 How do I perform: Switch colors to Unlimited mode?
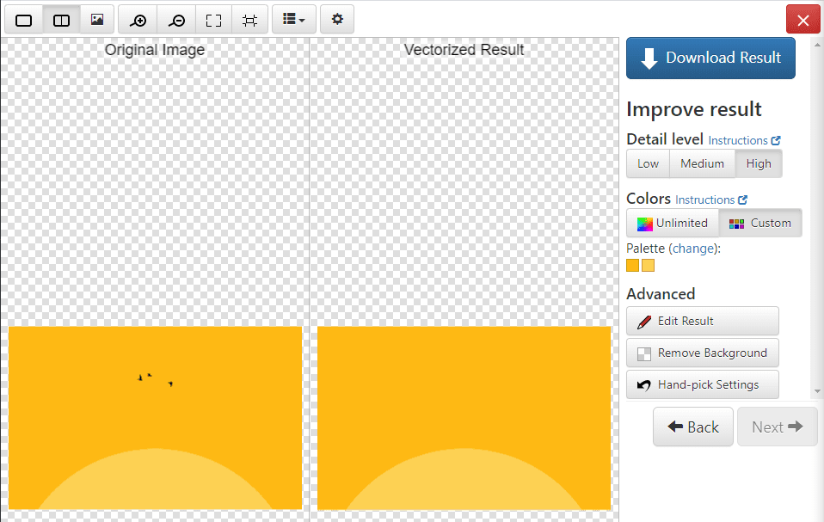tap(672, 222)
